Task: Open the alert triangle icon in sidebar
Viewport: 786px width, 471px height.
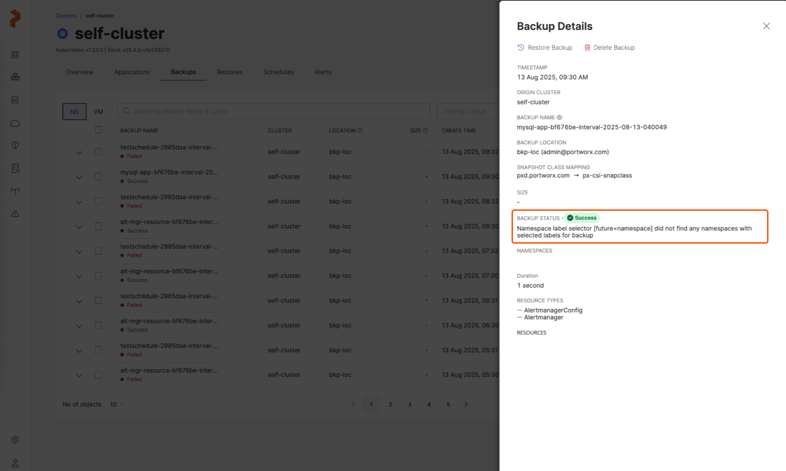Action: [x=15, y=214]
